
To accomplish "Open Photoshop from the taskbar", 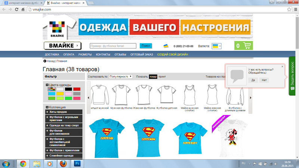I will [77, 164].
